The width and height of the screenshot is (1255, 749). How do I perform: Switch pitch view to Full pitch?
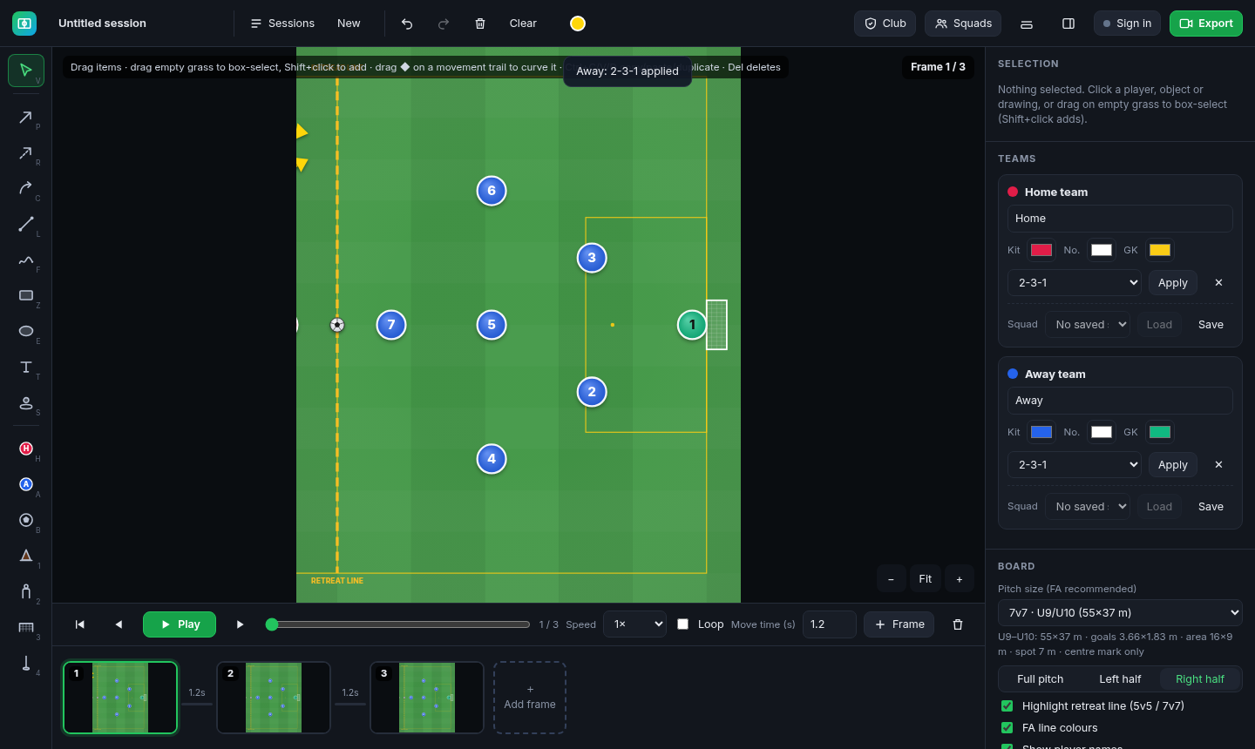click(x=1041, y=679)
